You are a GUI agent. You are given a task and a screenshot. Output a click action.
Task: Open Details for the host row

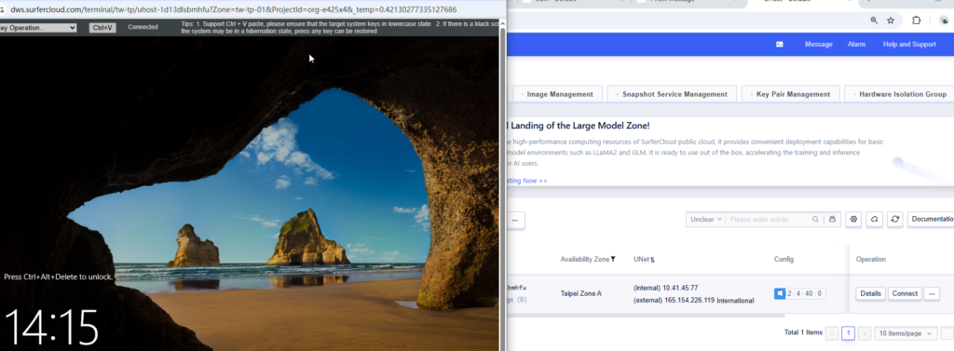click(x=871, y=293)
